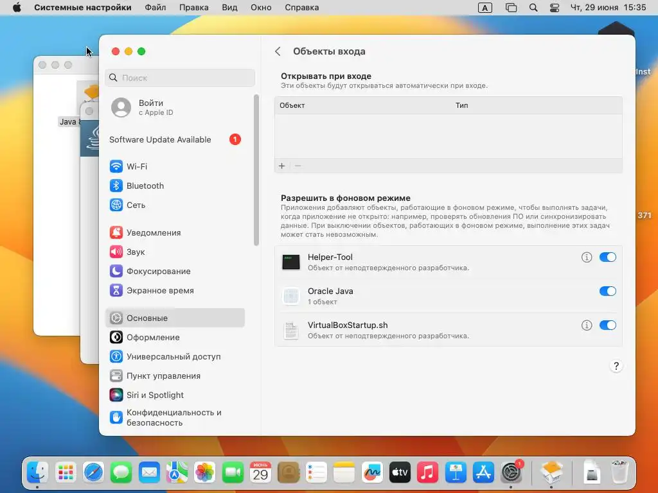Open Apple TV from the Dock

pyautogui.click(x=400, y=472)
